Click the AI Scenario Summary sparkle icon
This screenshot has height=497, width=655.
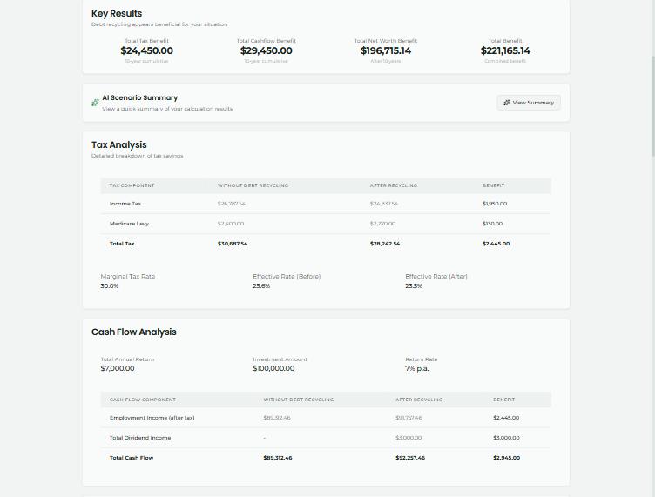pos(95,103)
